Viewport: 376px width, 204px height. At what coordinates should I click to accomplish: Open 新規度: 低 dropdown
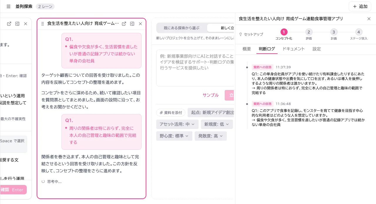[217, 124]
